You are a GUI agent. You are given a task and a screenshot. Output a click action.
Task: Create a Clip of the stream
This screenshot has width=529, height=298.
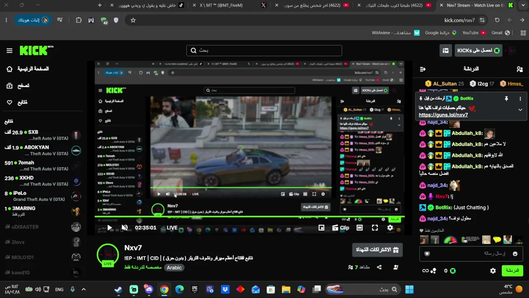click(341, 228)
